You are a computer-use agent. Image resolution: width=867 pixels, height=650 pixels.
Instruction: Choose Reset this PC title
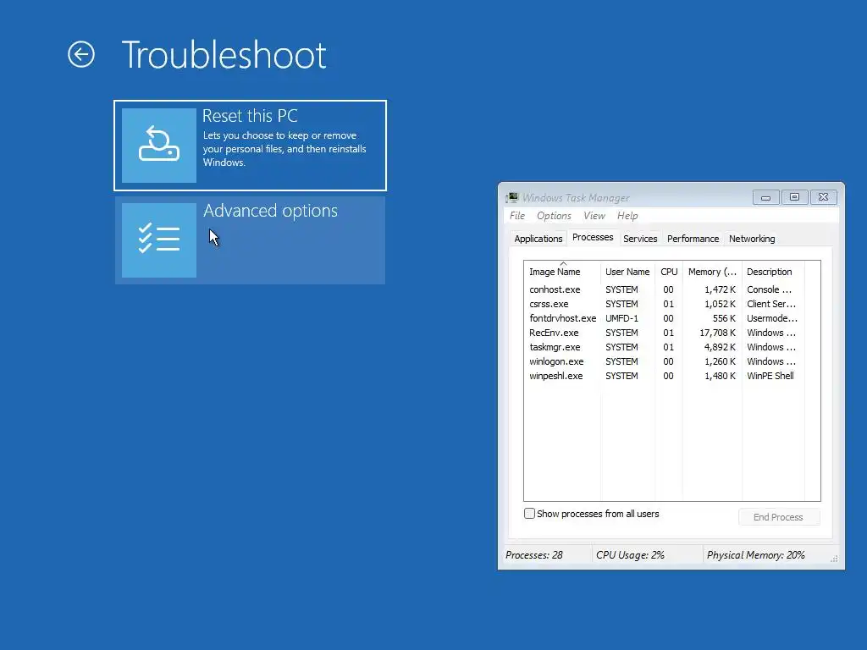coord(250,115)
